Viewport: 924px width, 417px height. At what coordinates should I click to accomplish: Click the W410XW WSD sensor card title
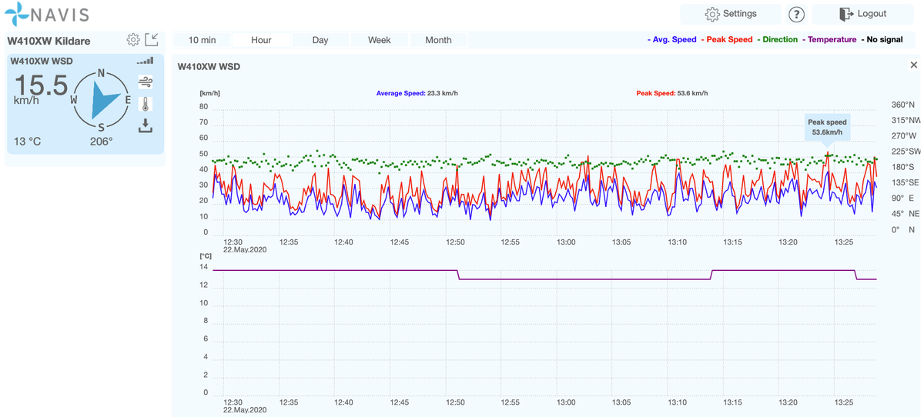pyautogui.click(x=42, y=61)
